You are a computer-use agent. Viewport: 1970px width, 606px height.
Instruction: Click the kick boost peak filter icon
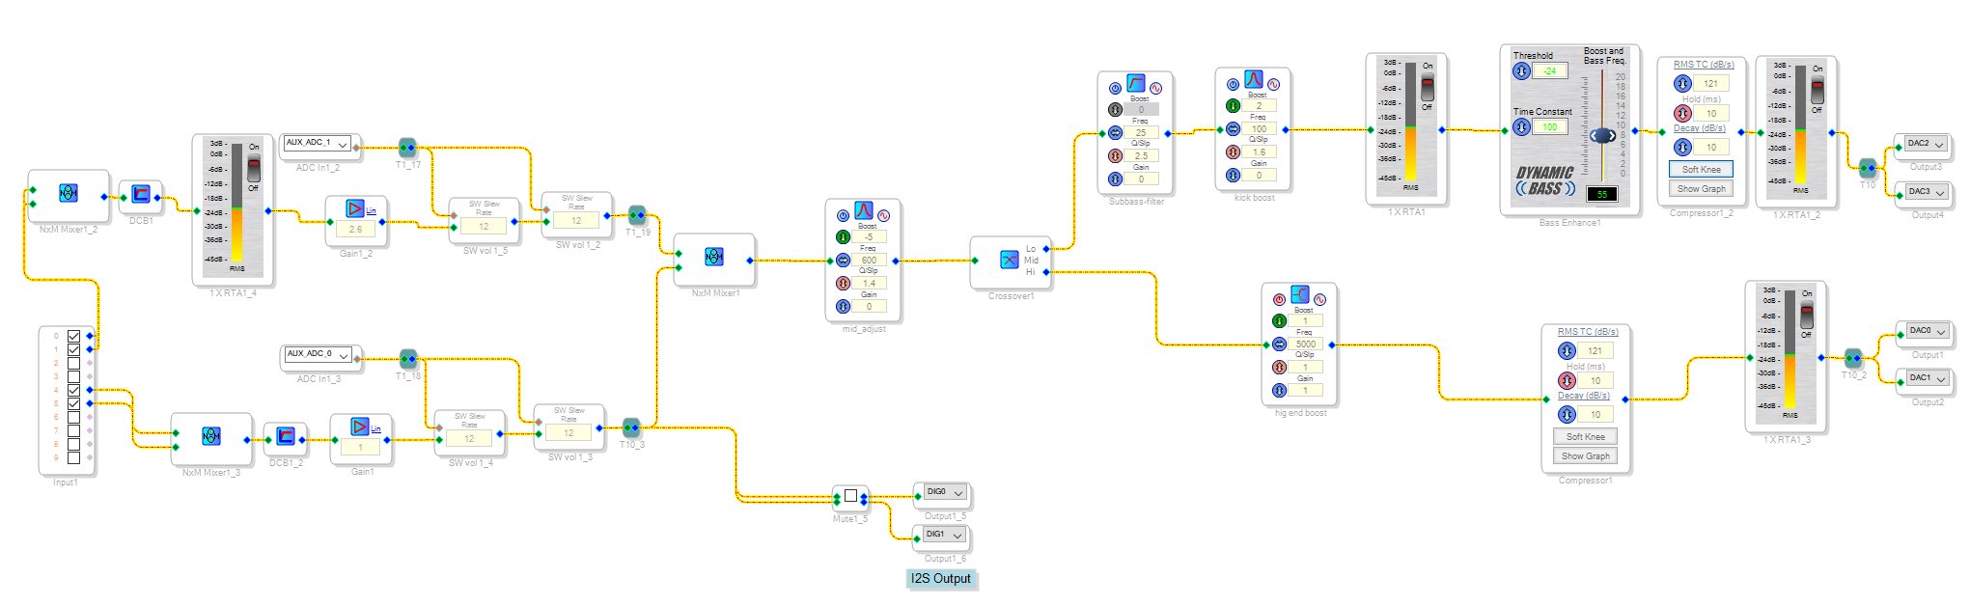point(1253,80)
